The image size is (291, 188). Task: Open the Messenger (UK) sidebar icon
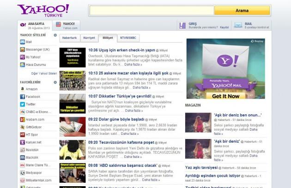pyautogui.click(x=22, y=50)
